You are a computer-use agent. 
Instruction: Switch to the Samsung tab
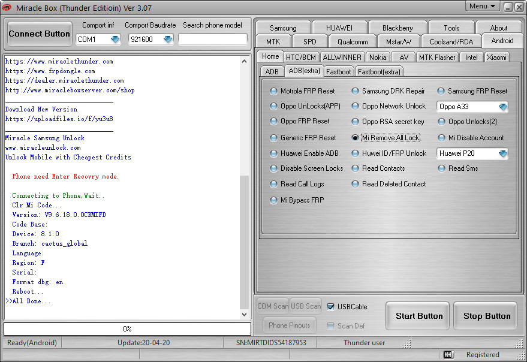(283, 28)
